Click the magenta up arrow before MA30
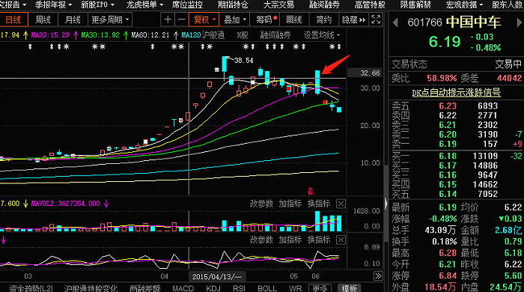 tap(76, 35)
